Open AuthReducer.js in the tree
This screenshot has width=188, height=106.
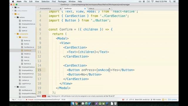point(27,90)
